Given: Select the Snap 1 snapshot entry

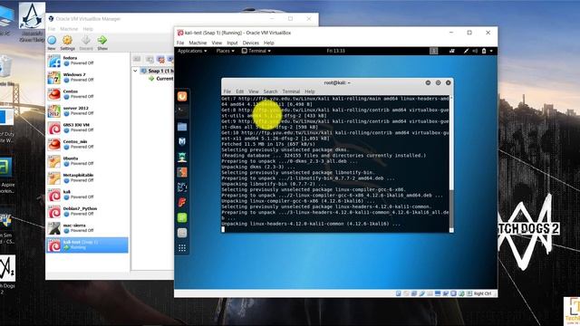Looking at the screenshot, I should coord(157,71).
